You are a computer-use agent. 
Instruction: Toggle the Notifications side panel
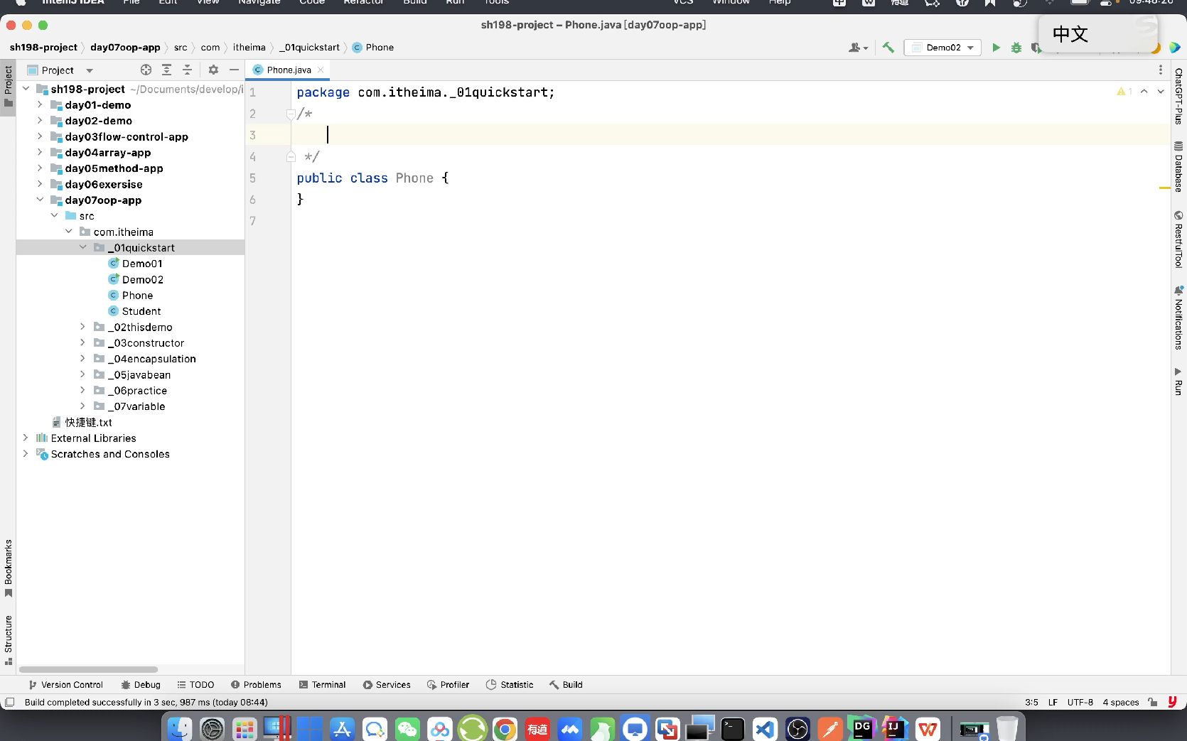click(1178, 318)
